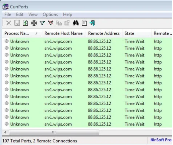
Task: Click the Save floppy disk icon
Action: 17,23
